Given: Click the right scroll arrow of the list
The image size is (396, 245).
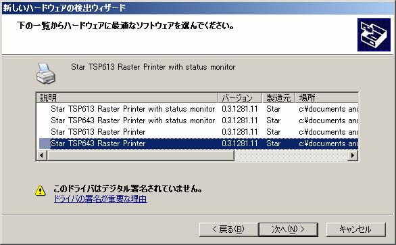Looking at the screenshot, I should click(353, 155).
